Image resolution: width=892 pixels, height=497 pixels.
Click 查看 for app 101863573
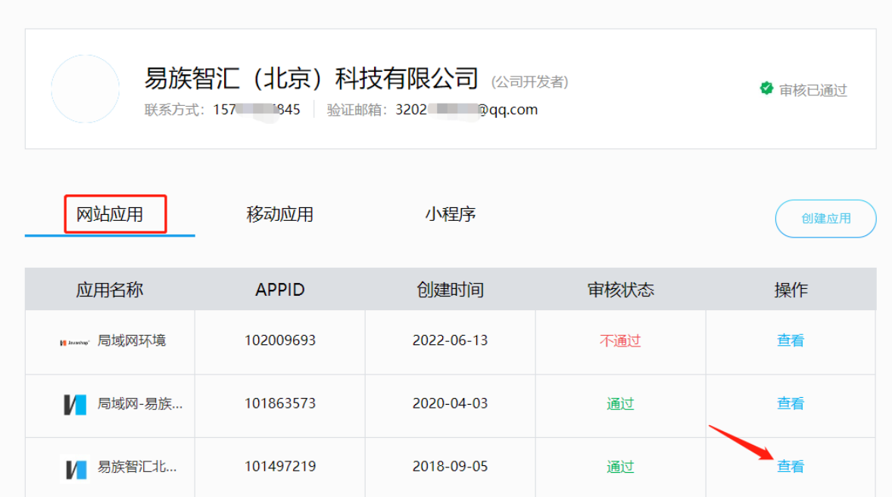(x=790, y=404)
